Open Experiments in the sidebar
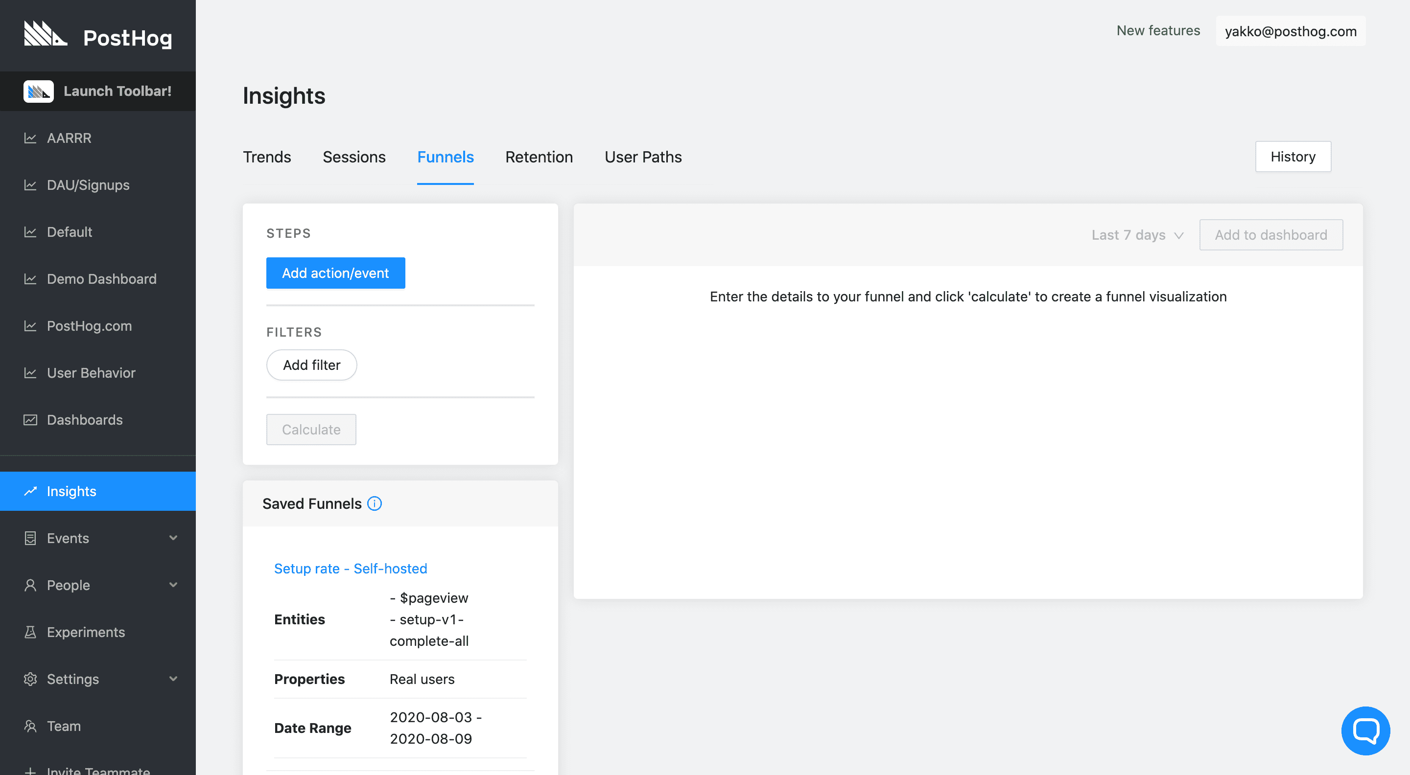The width and height of the screenshot is (1410, 775). click(98, 632)
